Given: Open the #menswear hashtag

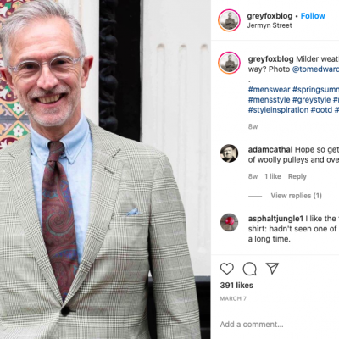Looking at the screenshot, I should click(x=269, y=90).
